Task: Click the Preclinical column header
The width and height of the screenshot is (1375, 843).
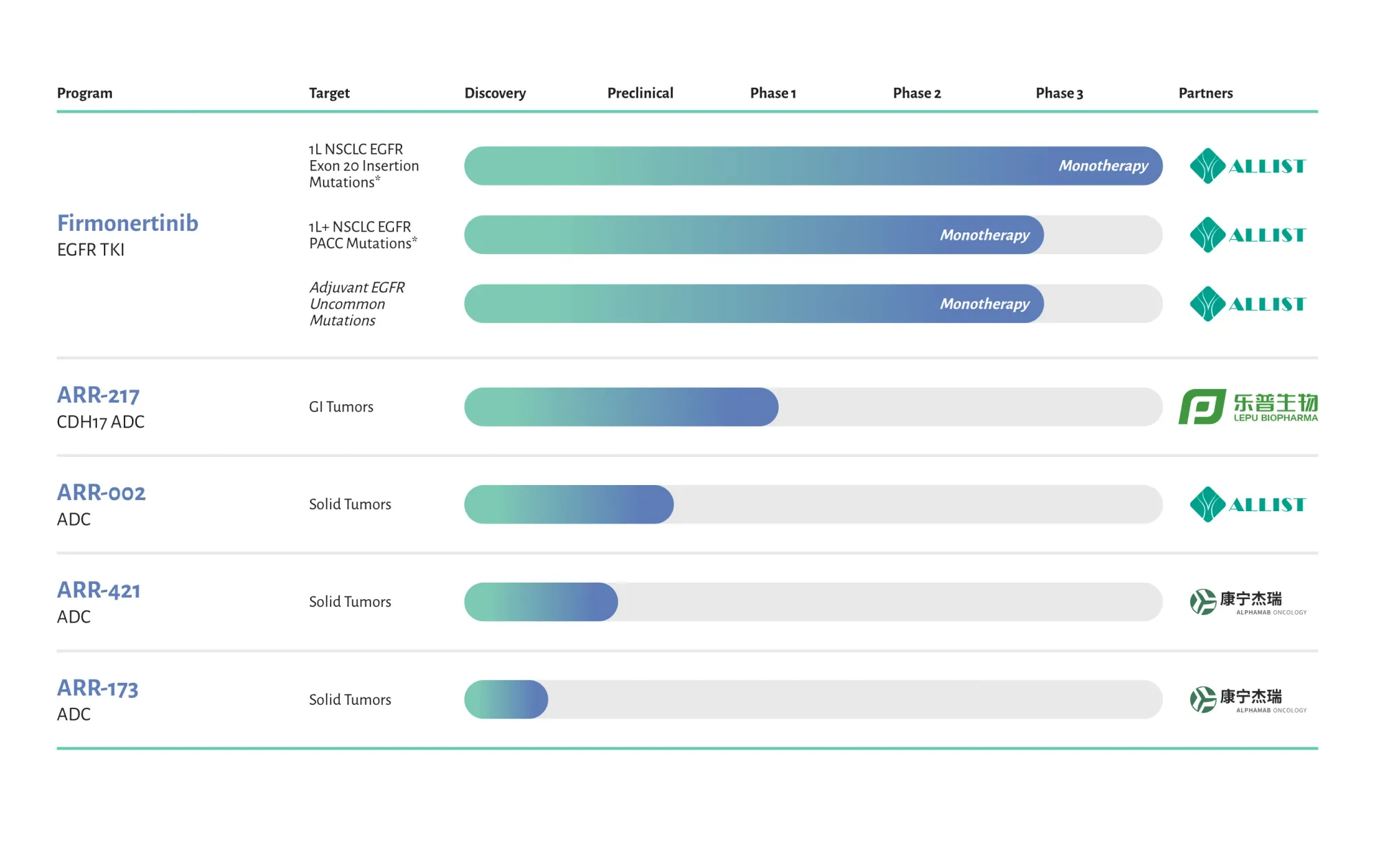Action: 640,93
